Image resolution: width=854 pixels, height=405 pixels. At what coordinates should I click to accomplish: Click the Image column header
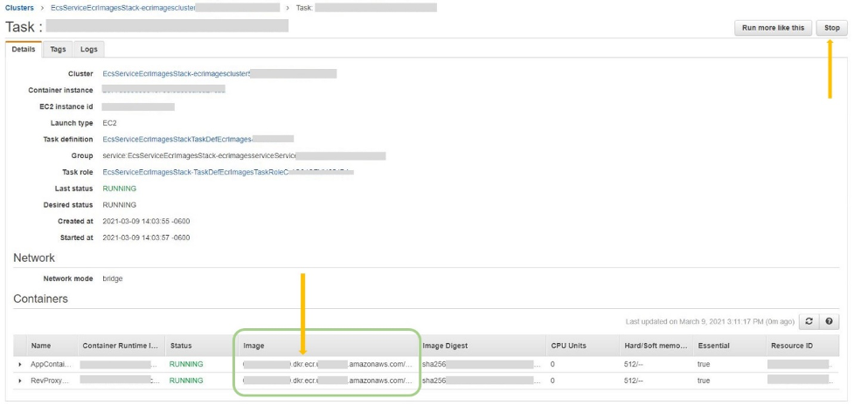pyautogui.click(x=253, y=346)
